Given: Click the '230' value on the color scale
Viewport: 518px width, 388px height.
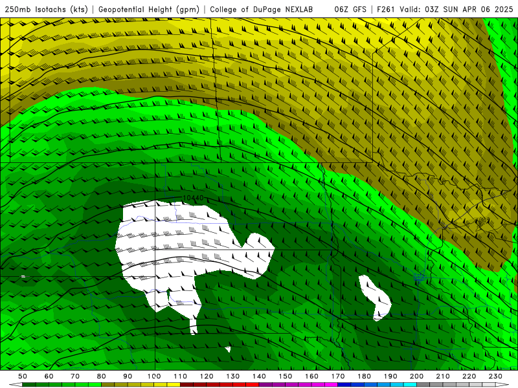Looking at the screenshot, I should [495, 376].
